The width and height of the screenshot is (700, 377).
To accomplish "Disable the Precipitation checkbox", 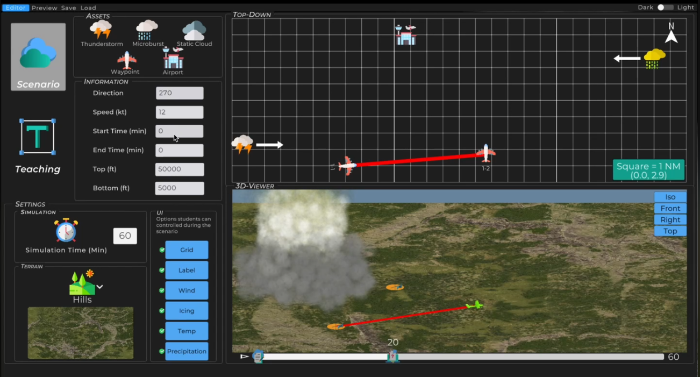I will 162,351.
